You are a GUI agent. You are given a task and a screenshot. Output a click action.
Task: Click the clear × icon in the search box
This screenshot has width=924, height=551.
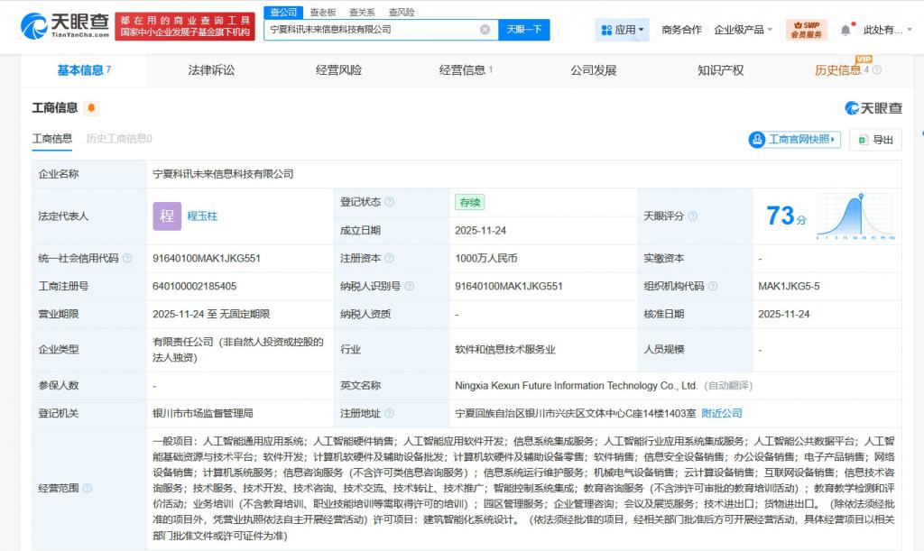click(x=483, y=29)
